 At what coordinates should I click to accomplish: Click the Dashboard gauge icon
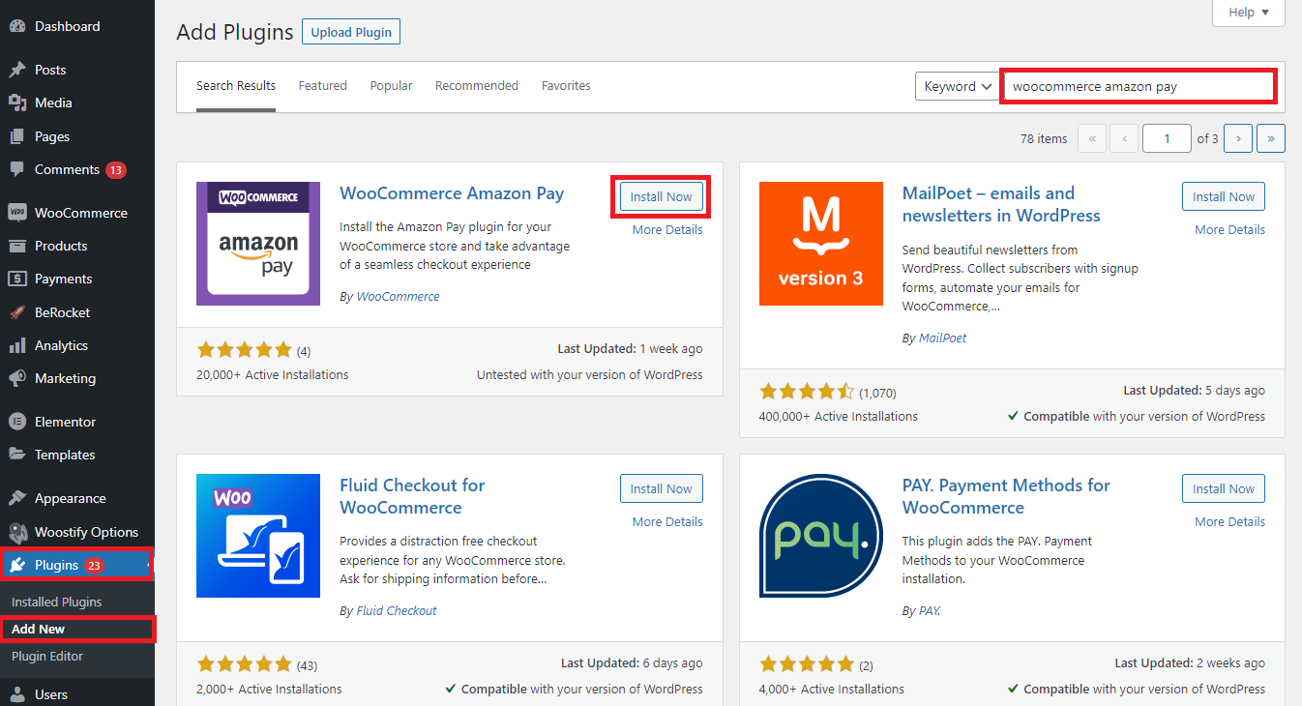click(17, 27)
